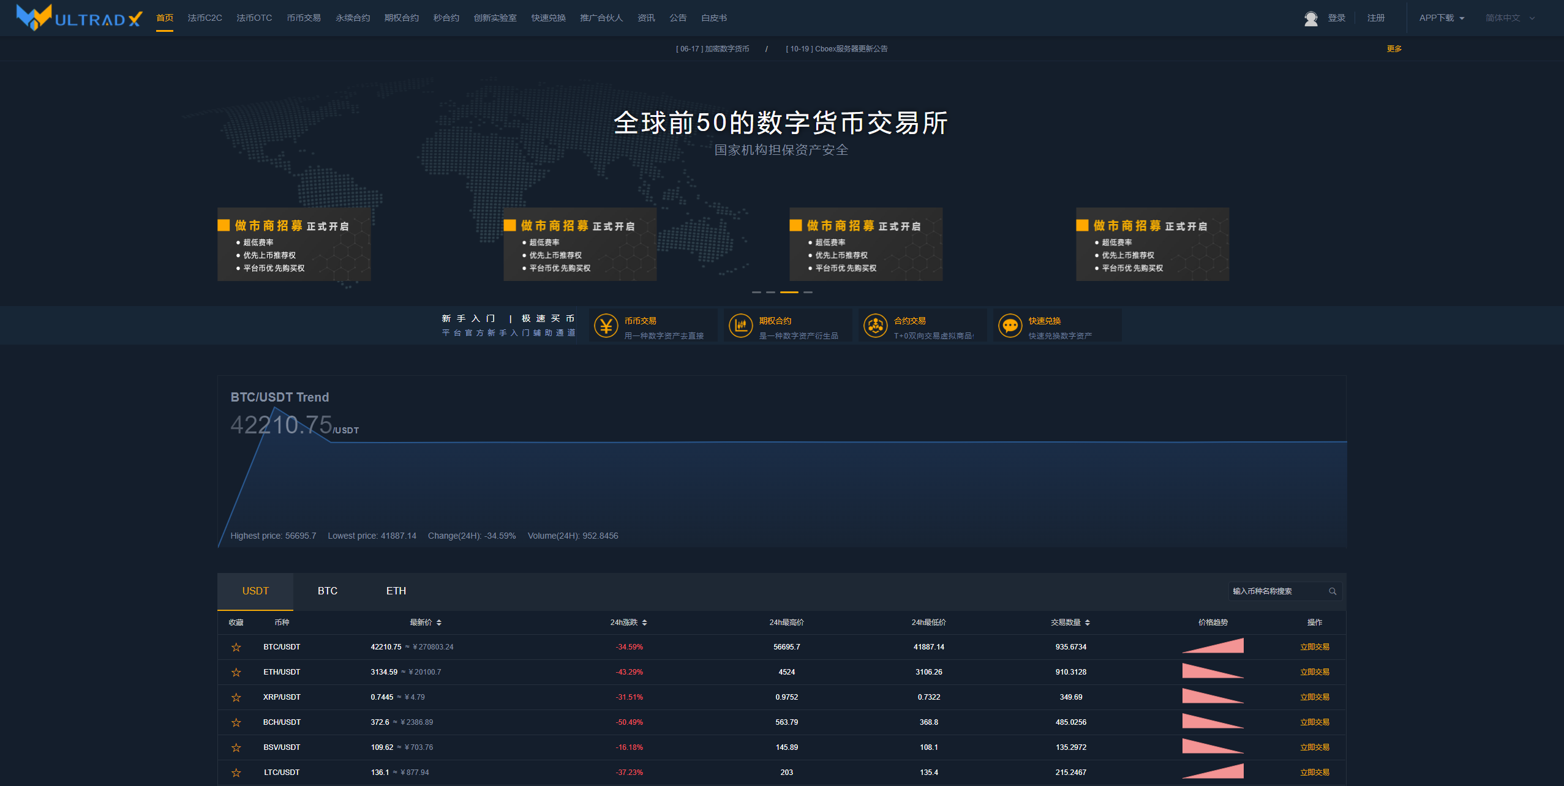Click the search magnifier icon

1333,591
